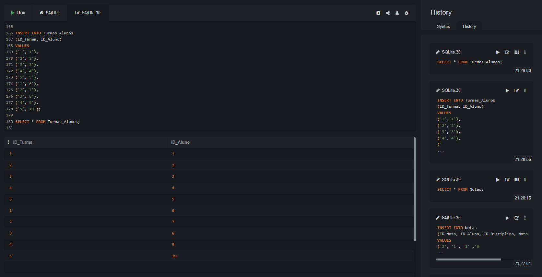Open the ID_Turma column options menu
Image resolution: width=542 pixels, height=277 pixels.
coord(8,142)
